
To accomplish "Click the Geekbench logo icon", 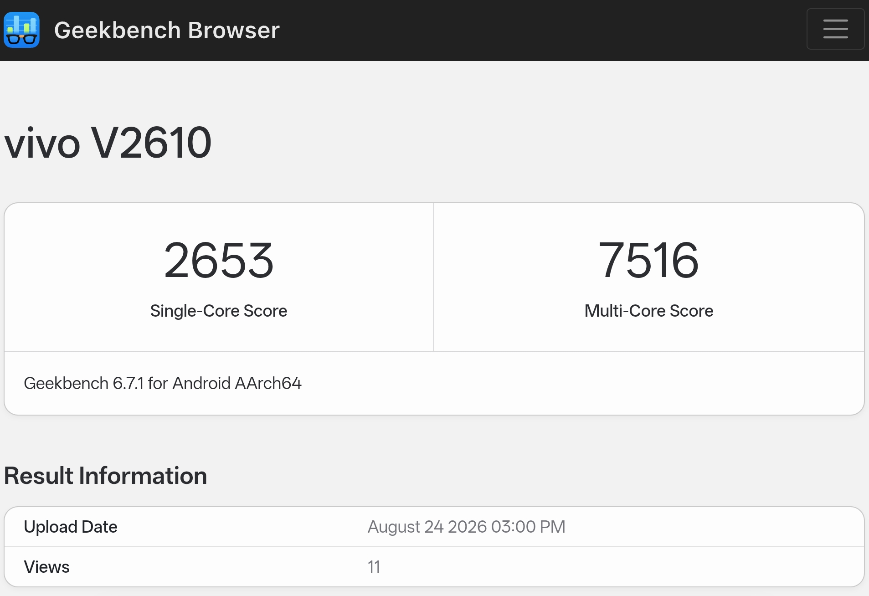I will (x=21, y=30).
